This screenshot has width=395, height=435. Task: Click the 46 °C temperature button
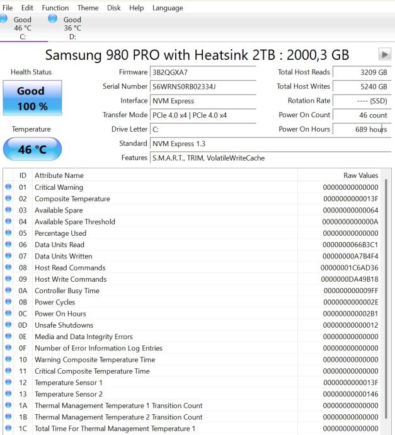tap(32, 149)
